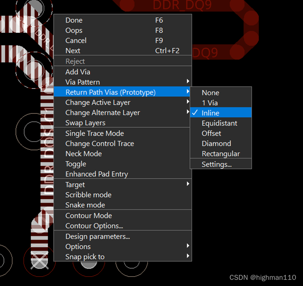Expand Change Active Layer submenu
This screenshot has width=303, height=286.
click(98, 102)
